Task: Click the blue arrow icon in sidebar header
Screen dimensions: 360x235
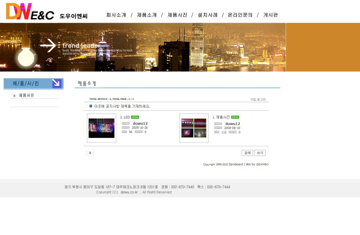Action: [57, 84]
